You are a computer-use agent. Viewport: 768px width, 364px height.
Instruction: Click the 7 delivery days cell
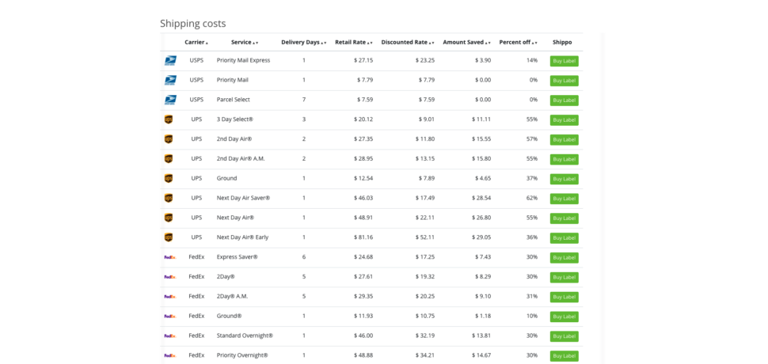pos(304,100)
